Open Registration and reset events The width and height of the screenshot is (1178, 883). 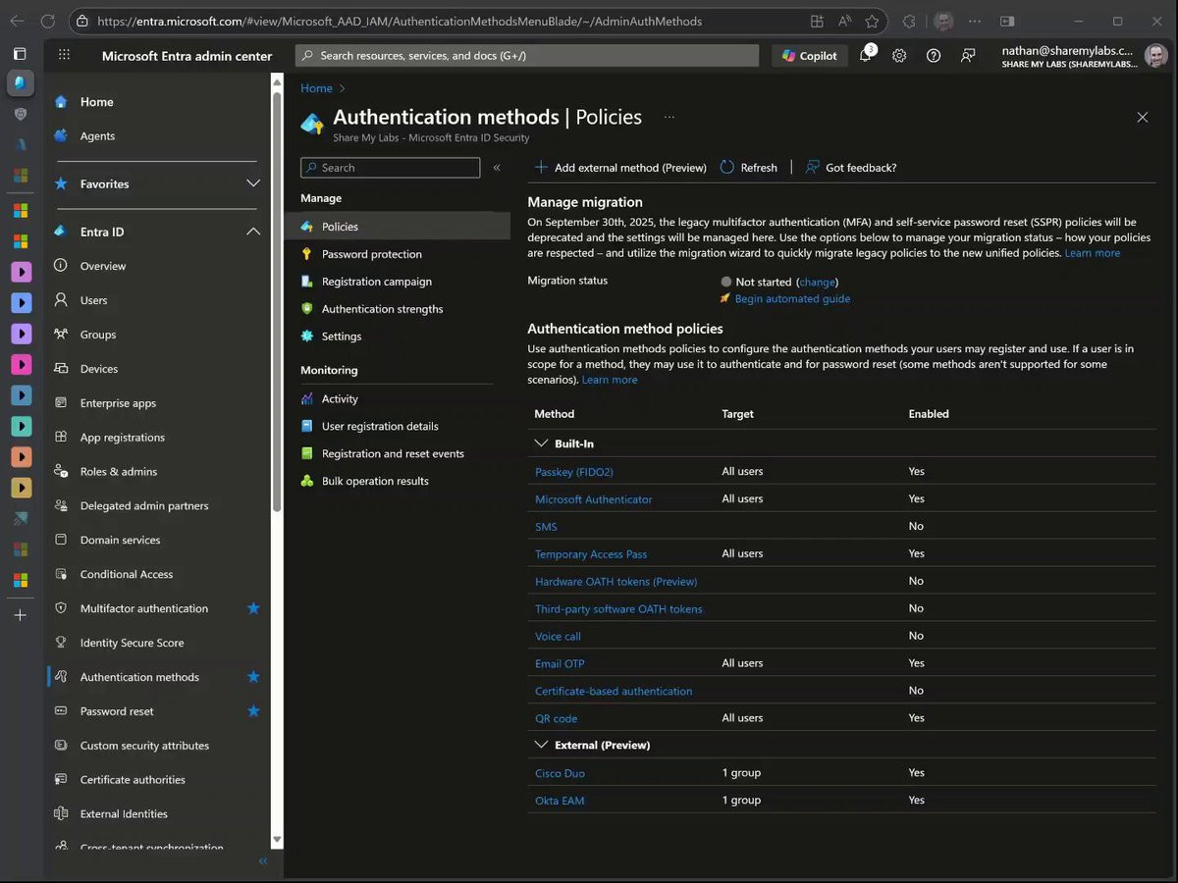coord(393,454)
